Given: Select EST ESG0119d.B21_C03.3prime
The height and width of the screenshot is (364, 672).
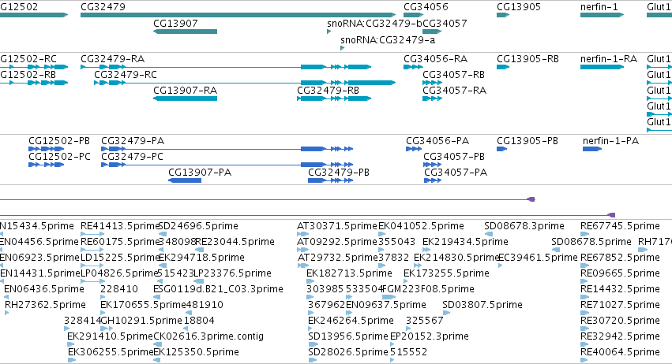Looking at the screenshot, I should [218, 289].
